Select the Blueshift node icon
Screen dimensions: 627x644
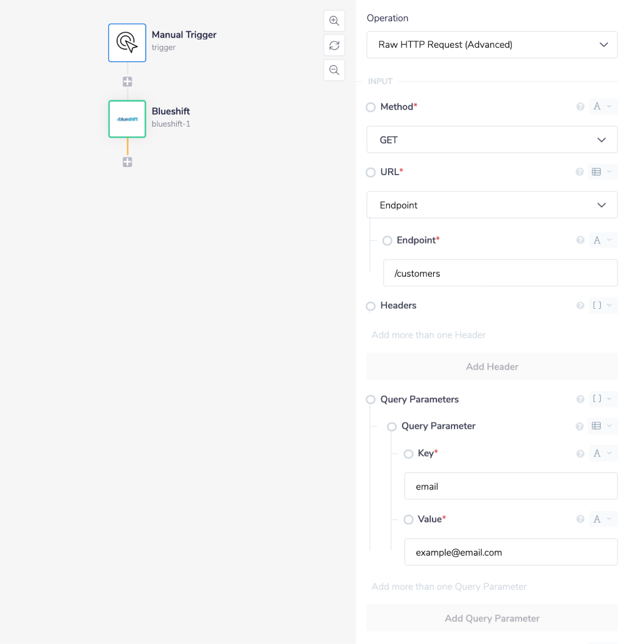(127, 119)
